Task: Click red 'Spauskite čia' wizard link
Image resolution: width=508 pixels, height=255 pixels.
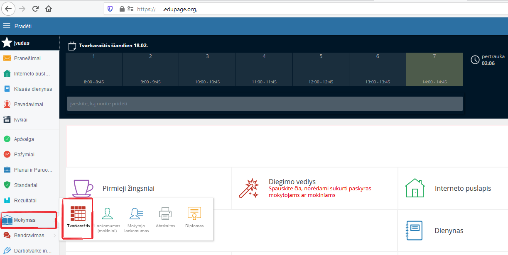Action: [320, 192]
